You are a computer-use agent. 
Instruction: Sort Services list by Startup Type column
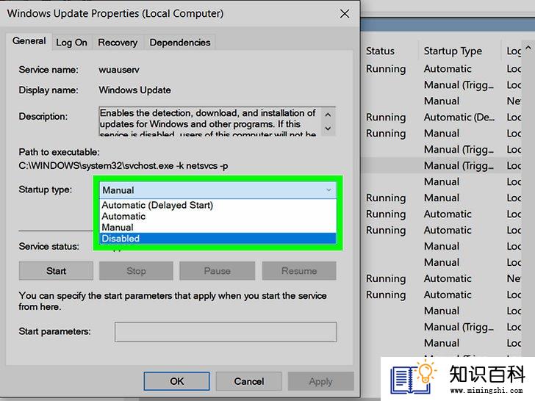coord(453,51)
